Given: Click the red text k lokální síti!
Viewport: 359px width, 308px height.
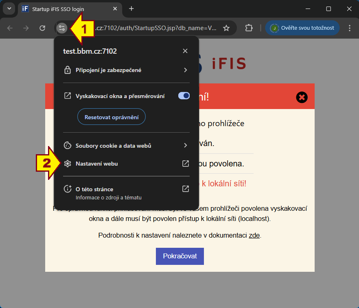Looking at the screenshot, I should (224, 183).
